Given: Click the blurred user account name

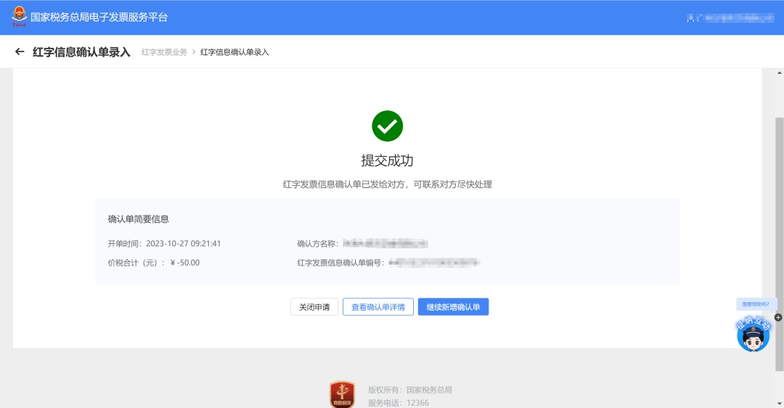Looking at the screenshot, I should point(730,18).
